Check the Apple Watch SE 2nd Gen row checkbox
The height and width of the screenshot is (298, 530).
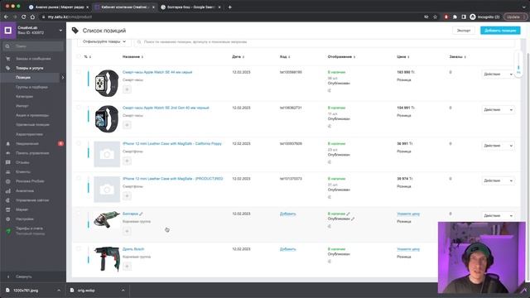pos(79,108)
